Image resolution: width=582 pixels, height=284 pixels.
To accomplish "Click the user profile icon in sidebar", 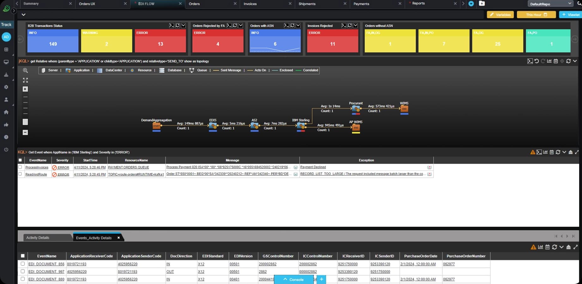I will pos(6,100).
